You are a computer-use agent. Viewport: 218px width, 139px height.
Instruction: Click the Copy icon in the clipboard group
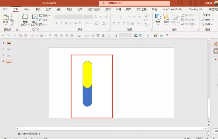pyautogui.click(x=12, y=20)
